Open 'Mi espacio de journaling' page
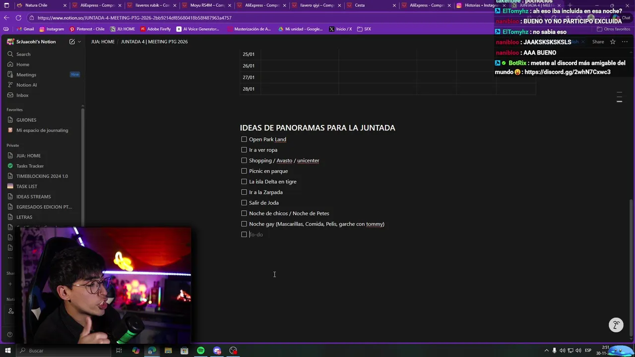The height and width of the screenshot is (357, 635). [42, 130]
